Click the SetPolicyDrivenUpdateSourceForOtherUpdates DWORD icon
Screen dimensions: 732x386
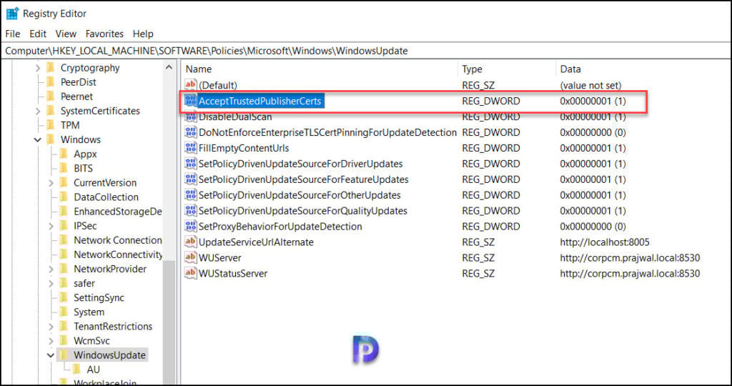point(190,194)
